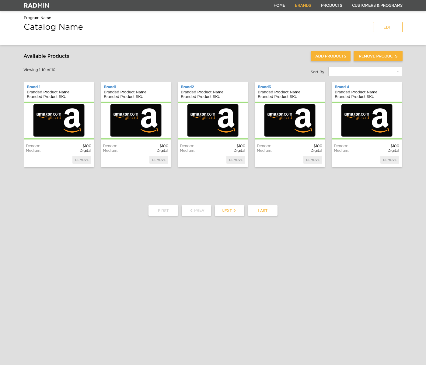Go to the Home menu
The height and width of the screenshot is (365, 426).
coord(279,5)
